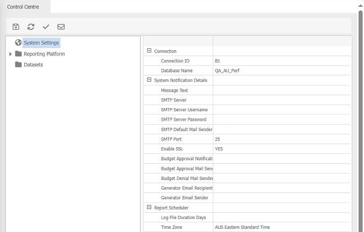
Task: Click the Generator Email Sender value field
Action: click(x=281, y=198)
